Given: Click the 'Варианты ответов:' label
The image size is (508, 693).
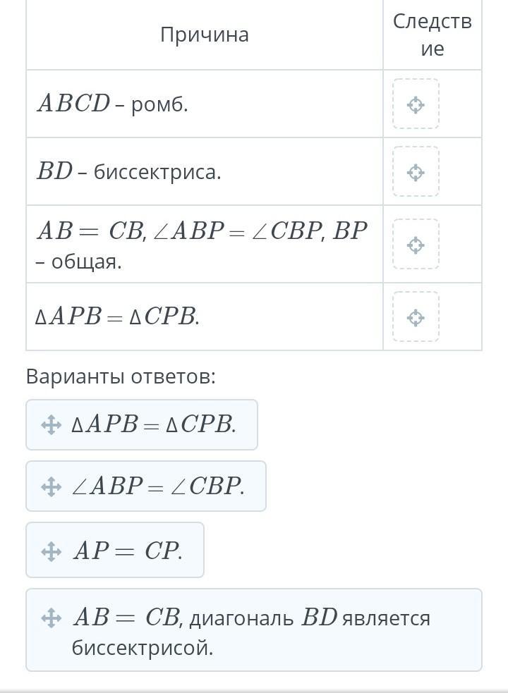Looking at the screenshot, I should (121, 376).
